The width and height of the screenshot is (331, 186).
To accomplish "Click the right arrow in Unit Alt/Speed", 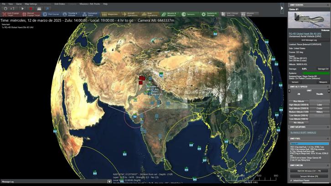I will [x=329, y=91].
